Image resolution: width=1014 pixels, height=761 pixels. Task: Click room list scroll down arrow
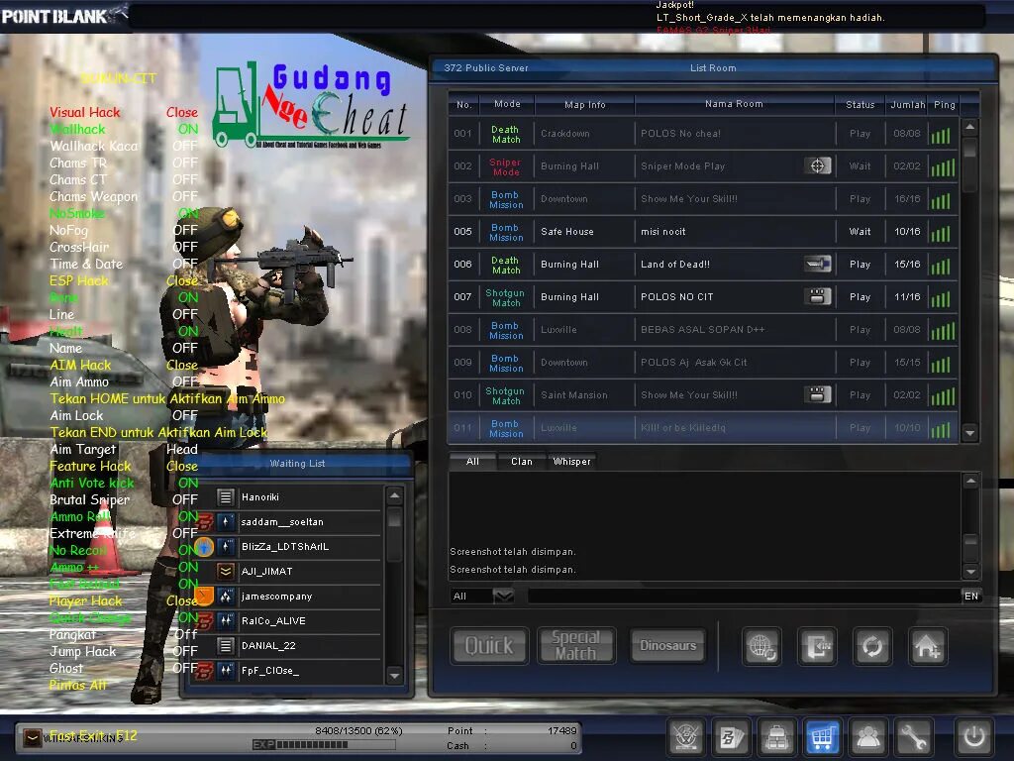969,433
